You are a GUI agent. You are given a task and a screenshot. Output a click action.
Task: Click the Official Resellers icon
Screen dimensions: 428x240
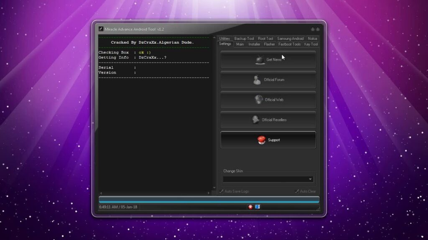pos(255,120)
